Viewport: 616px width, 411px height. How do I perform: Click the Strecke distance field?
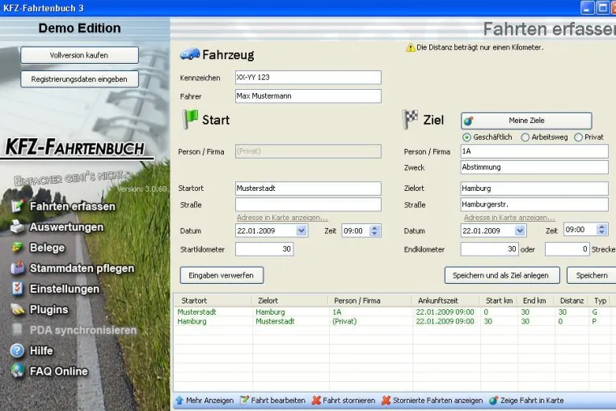point(567,249)
